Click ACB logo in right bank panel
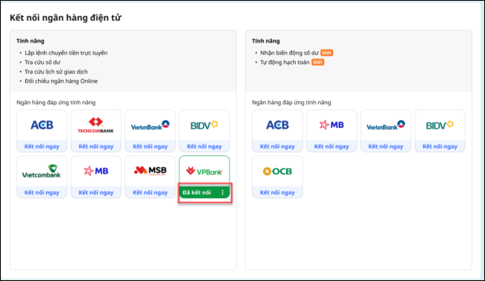Image resolution: width=485 pixels, height=281 pixels. [278, 125]
